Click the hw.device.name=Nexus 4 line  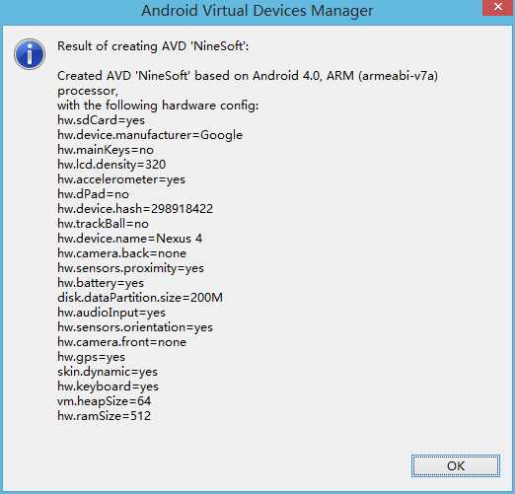(x=130, y=239)
